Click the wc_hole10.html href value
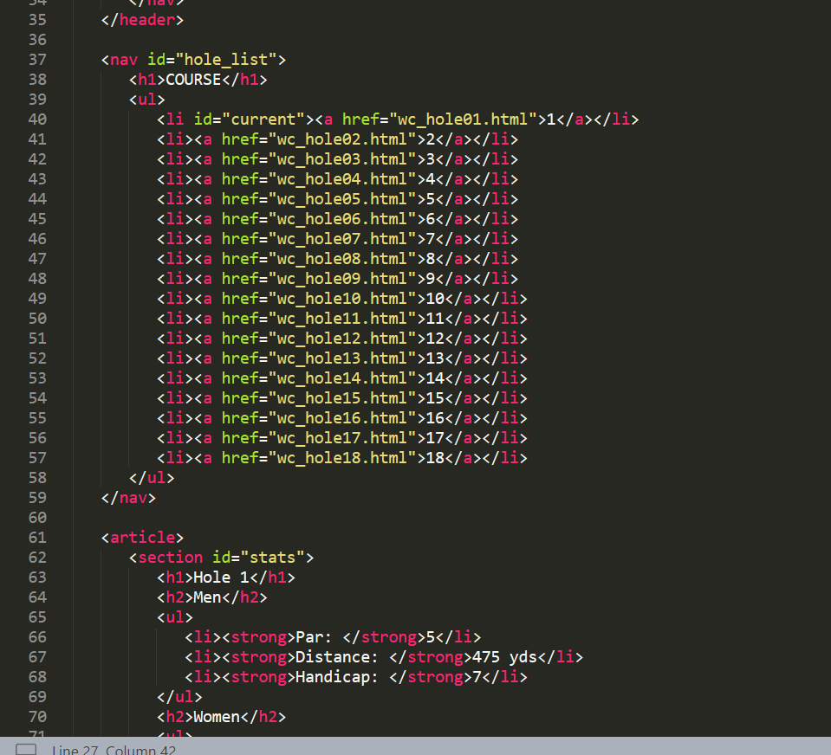831x755 pixels. pyautogui.click(x=341, y=299)
